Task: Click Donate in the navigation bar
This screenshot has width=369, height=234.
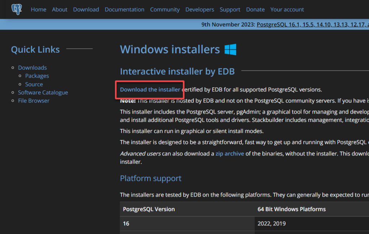Action: [255, 10]
